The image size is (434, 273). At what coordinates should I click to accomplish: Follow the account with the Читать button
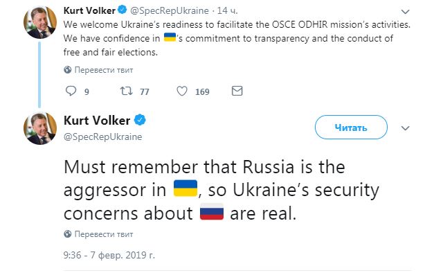pyautogui.click(x=351, y=127)
